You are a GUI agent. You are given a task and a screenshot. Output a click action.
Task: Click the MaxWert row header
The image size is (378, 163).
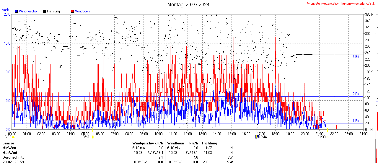pyautogui.click(x=10, y=153)
